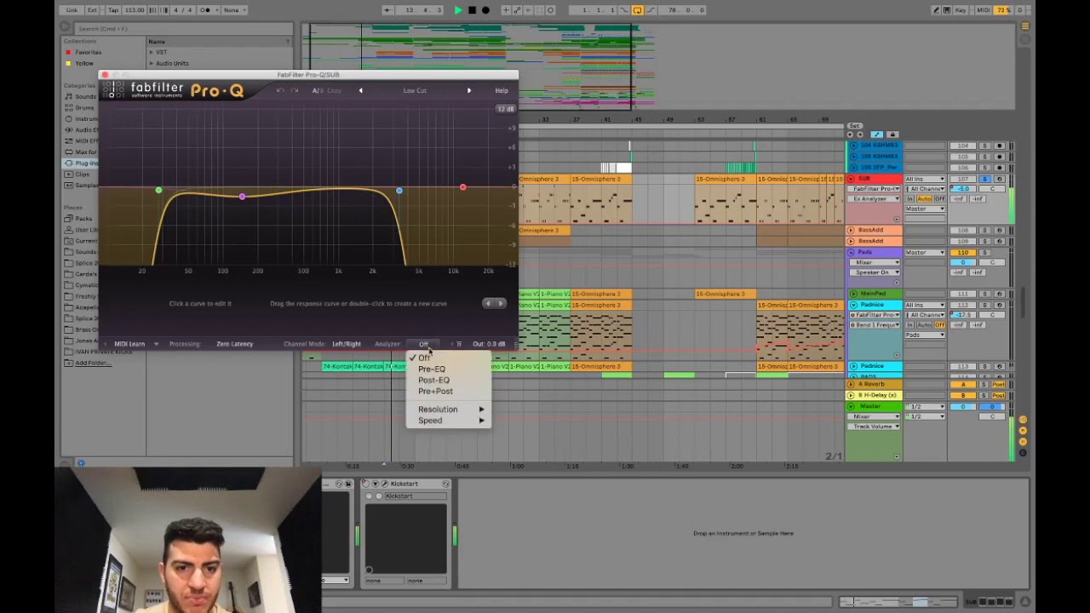Expand the VST folder in browser
The height and width of the screenshot is (613, 1090).
pyautogui.click(x=152, y=53)
